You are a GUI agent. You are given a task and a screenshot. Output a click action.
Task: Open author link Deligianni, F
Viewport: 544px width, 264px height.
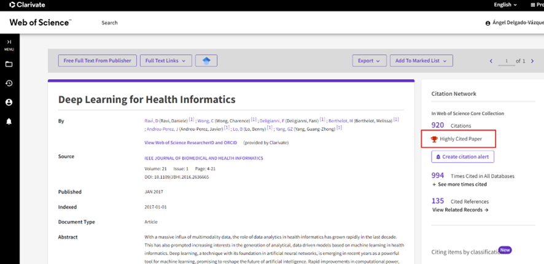pos(272,121)
